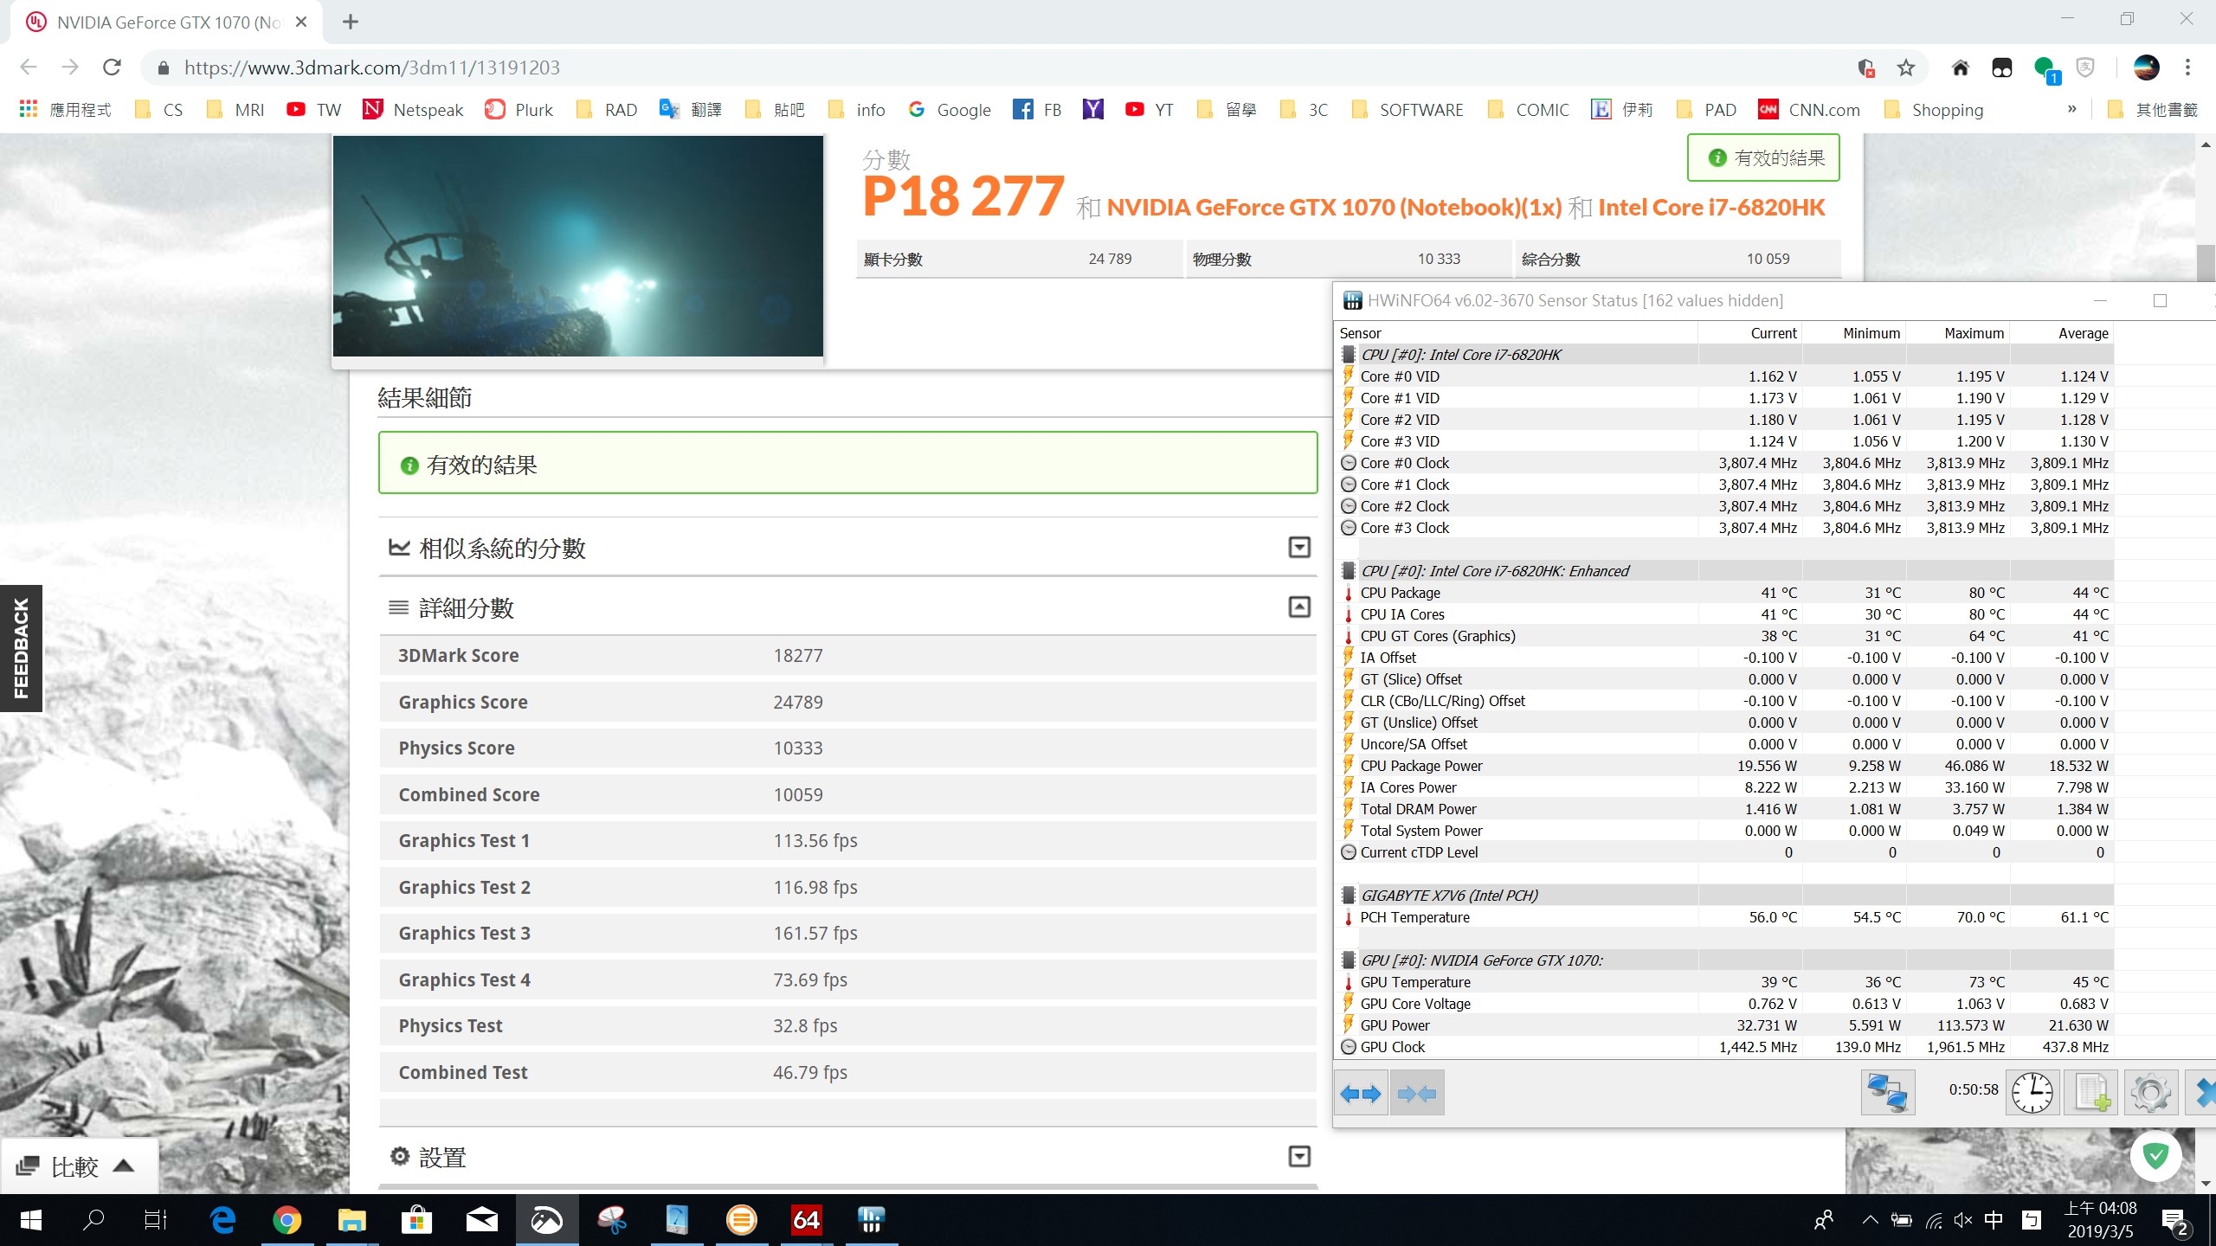This screenshot has width=2216, height=1246.
Task: Open the 其他書籤 folder
Action: click(2153, 110)
